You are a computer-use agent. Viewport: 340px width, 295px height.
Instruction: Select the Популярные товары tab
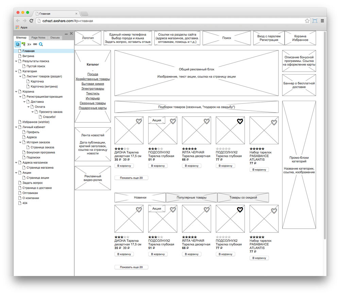[191, 198]
